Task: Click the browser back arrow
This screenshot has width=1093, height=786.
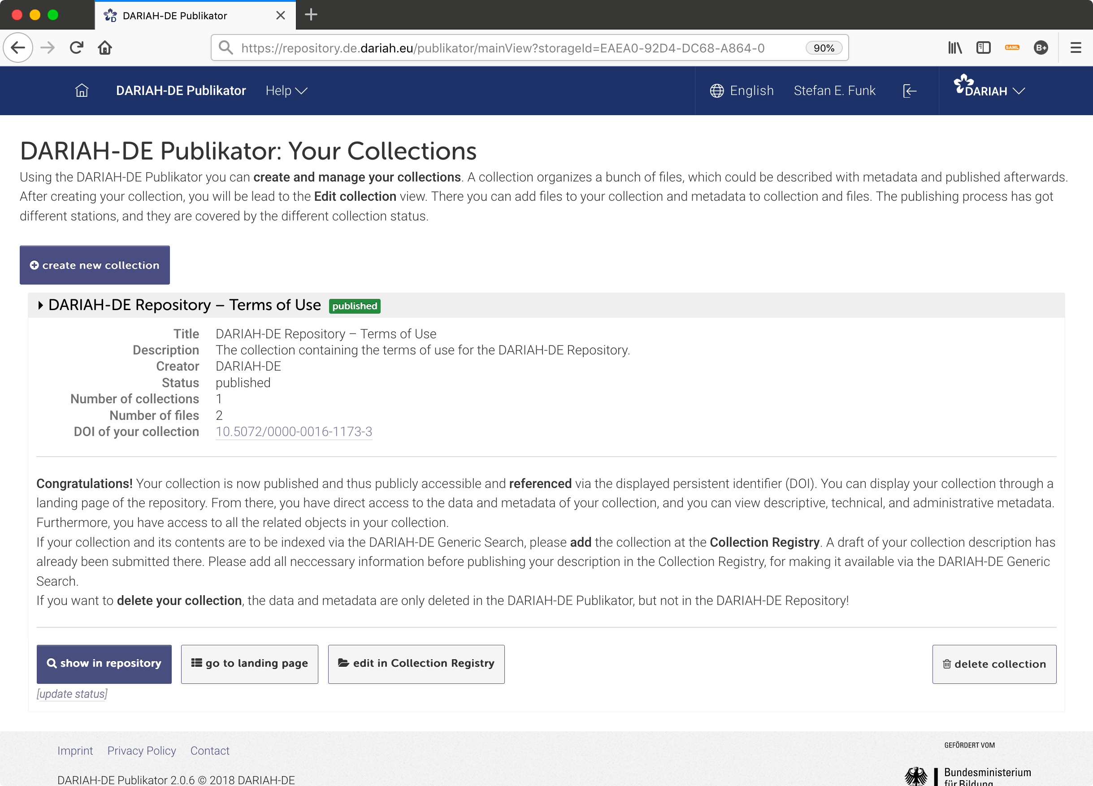Action: coord(18,47)
